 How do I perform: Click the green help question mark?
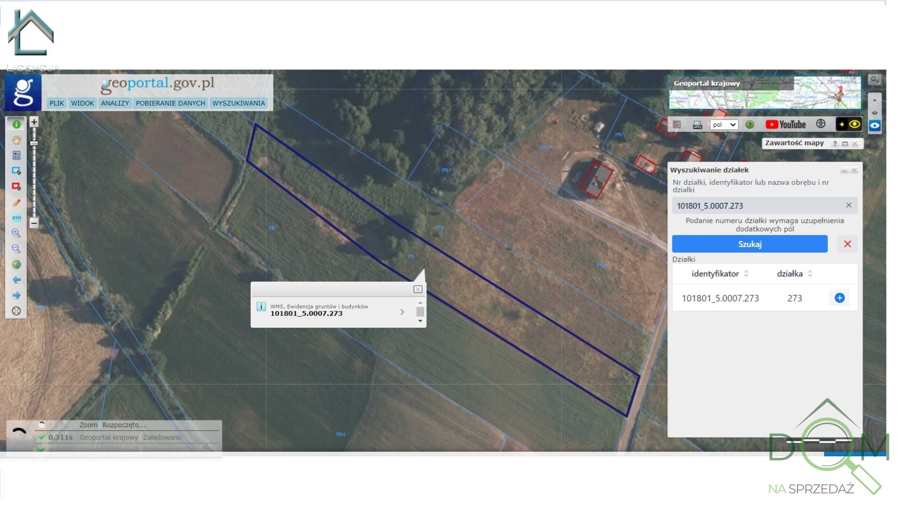pyautogui.click(x=750, y=124)
